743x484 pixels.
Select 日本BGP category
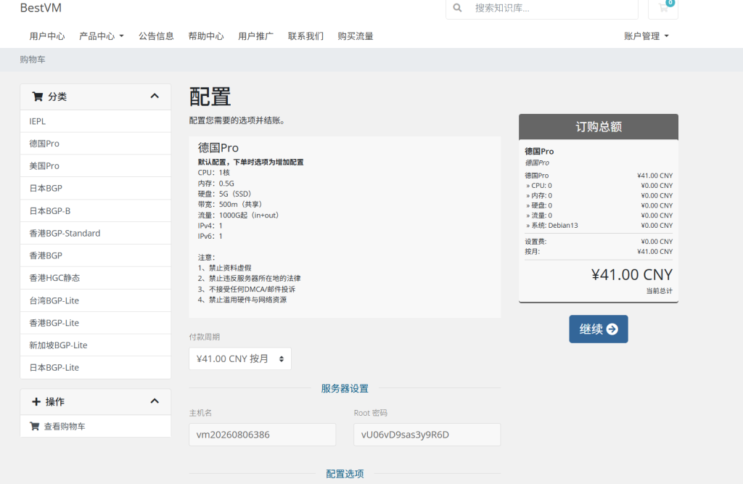pyautogui.click(x=96, y=188)
